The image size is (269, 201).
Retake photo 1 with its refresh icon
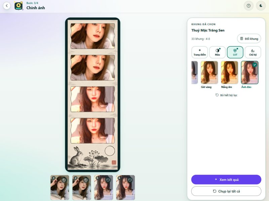(x=64, y=180)
